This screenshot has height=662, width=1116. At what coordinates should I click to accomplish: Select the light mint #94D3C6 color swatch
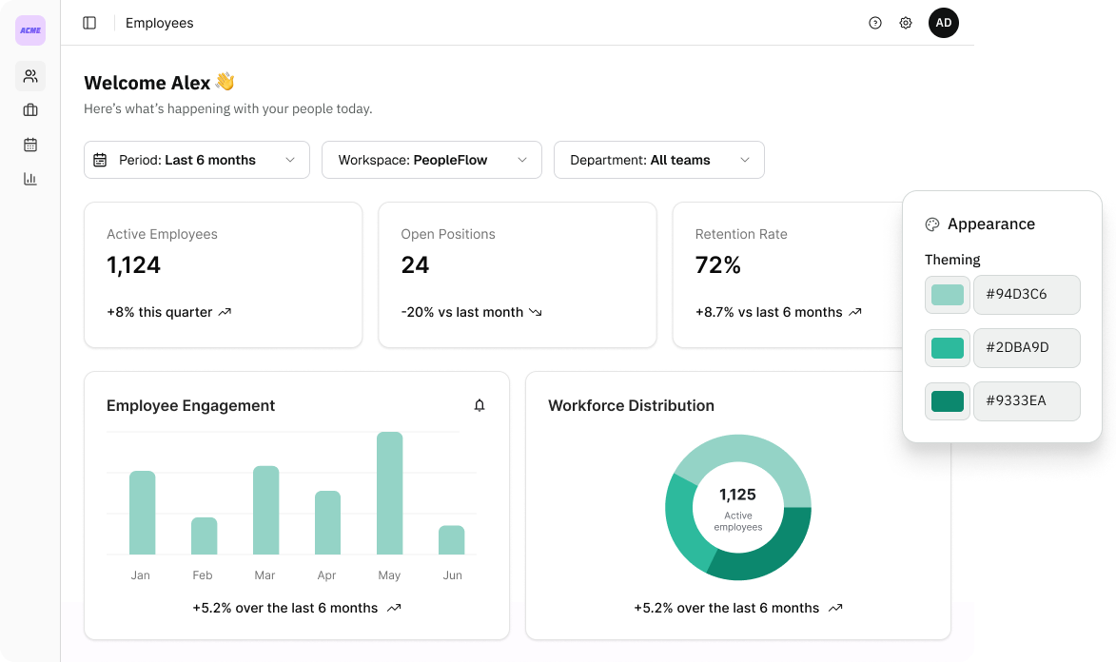948,295
